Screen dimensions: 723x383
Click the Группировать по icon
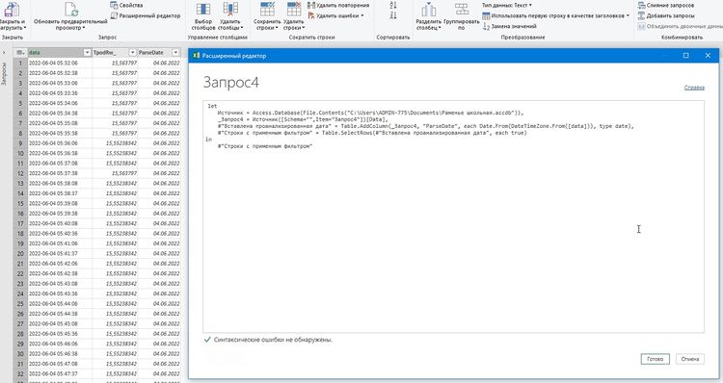[x=462, y=10]
